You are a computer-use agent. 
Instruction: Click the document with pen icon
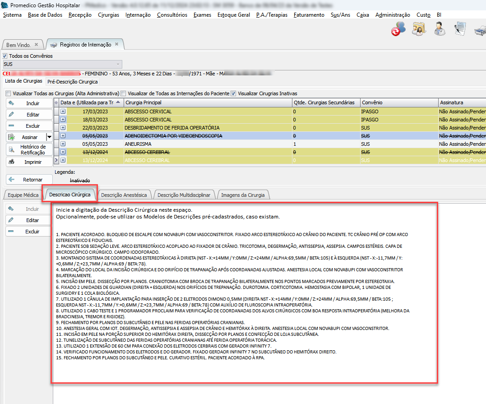(460, 29)
